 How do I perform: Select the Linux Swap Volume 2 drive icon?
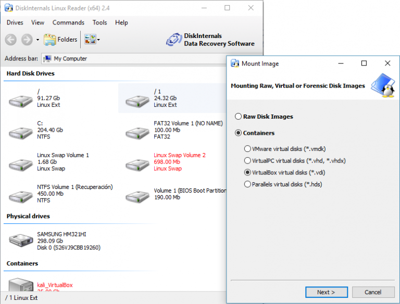tap(137, 164)
